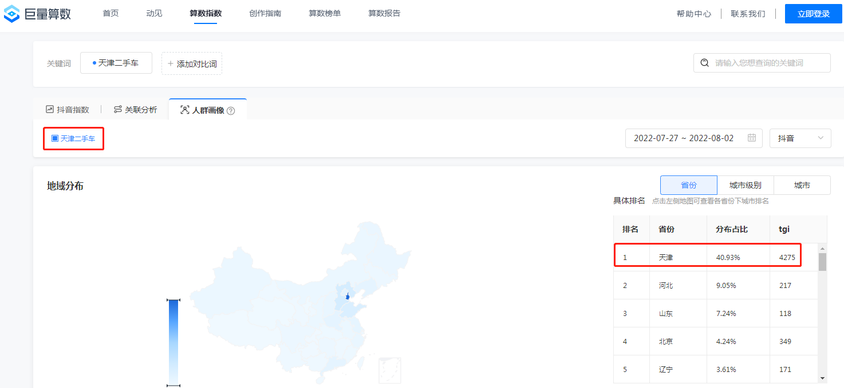Select the 省份 view button
Viewport: 844px width, 388px height.
(689, 185)
